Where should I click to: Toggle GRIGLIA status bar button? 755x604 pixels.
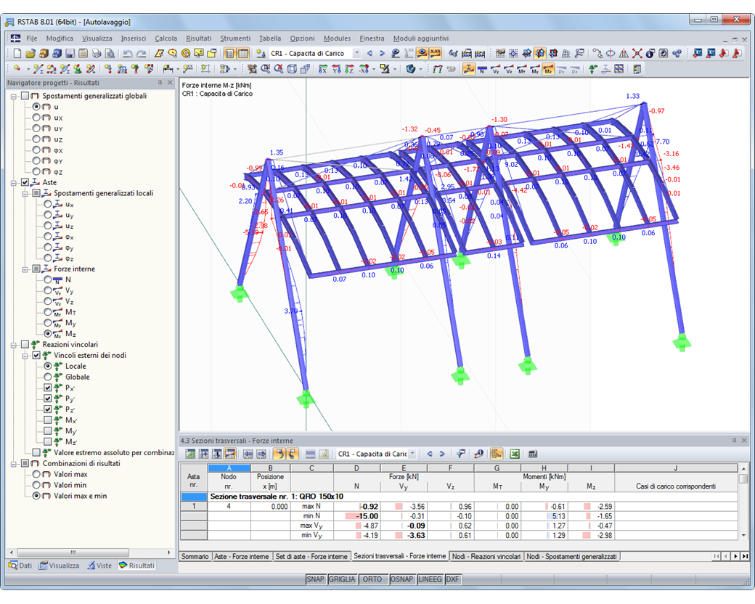tap(342, 579)
